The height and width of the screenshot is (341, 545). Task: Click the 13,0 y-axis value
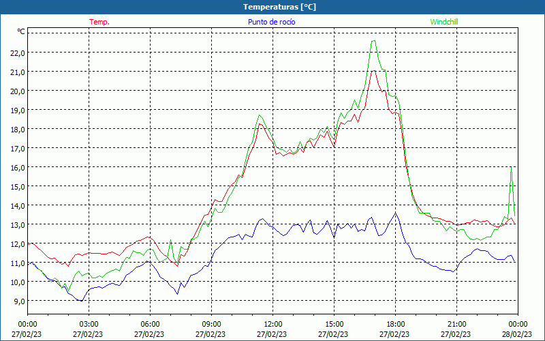(18, 225)
